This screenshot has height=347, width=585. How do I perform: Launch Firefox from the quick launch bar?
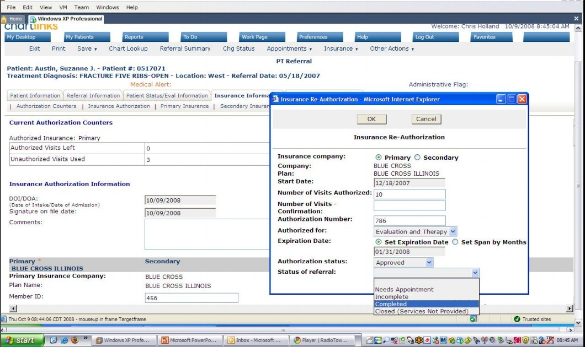[x=75, y=340]
